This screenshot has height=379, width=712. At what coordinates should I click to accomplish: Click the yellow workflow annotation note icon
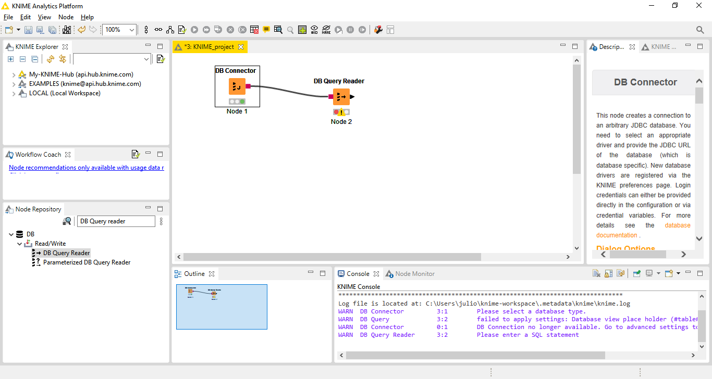pyautogui.click(x=266, y=30)
